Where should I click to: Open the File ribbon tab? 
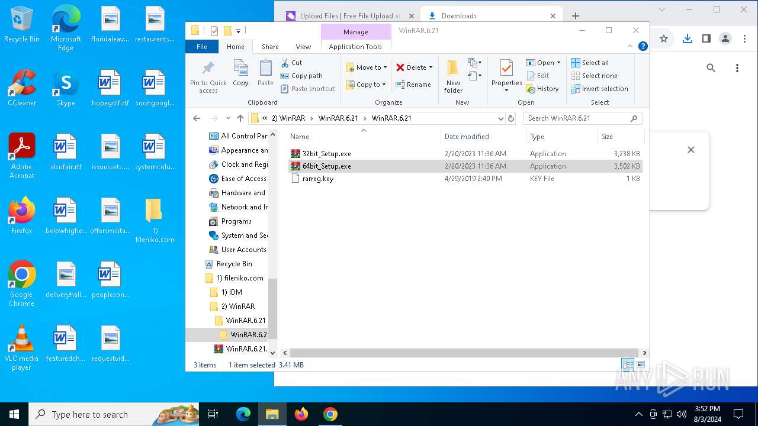point(202,47)
